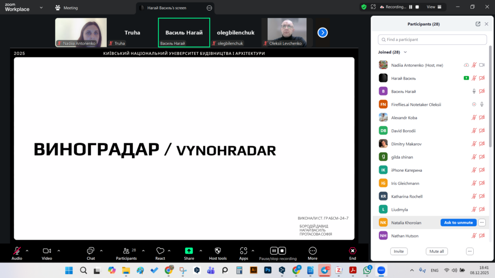Screen dimensions: 495x278
Task: Click the green Share screen icon
Action: pos(189,251)
